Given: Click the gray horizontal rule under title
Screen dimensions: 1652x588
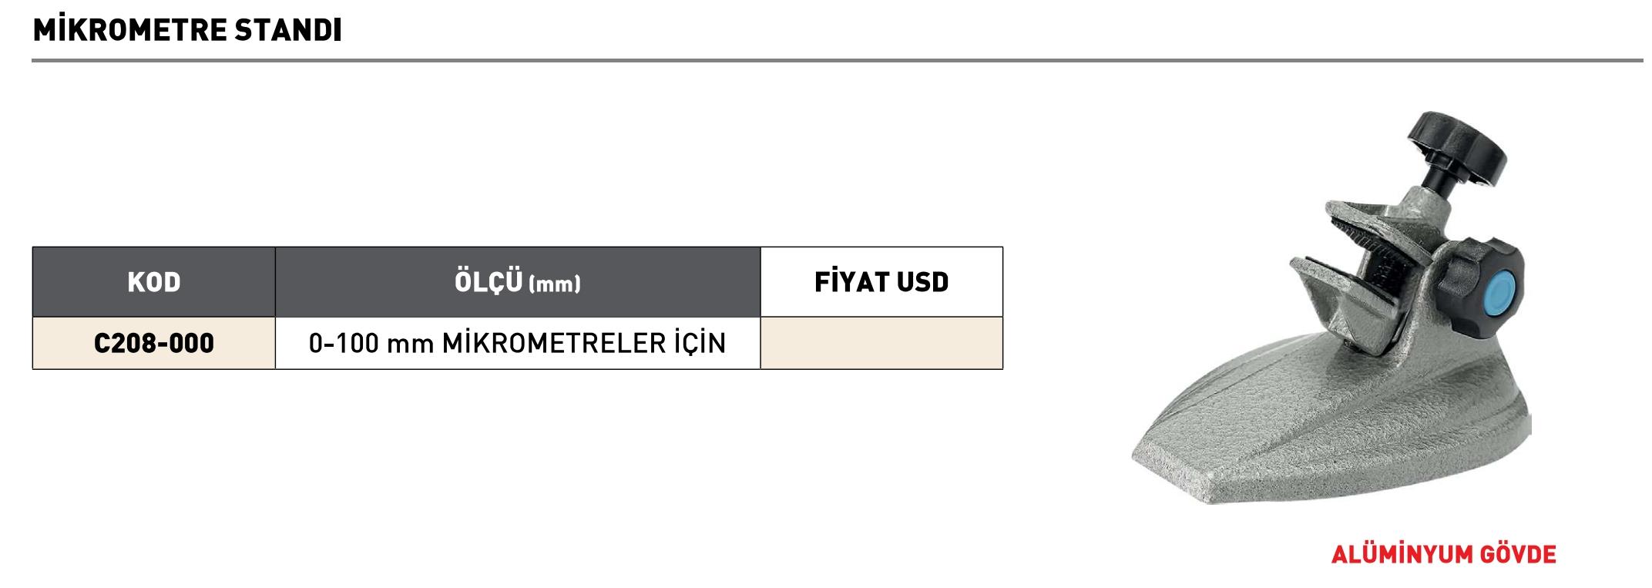Looking at the screenshot, I should 838,60.
